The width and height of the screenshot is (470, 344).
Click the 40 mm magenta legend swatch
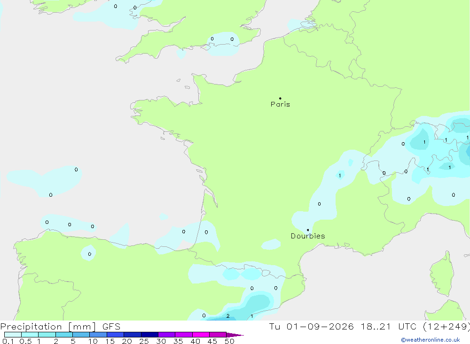[x=201, y=335]
